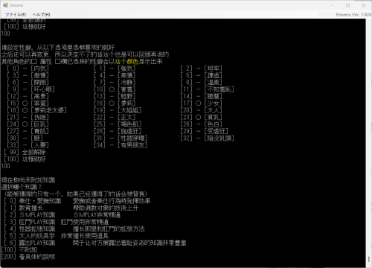Image resolution: width=372 pixels, height=268 pixels.
Task: Choose option [3] 肛門PLAY知識
Action: click(56, 222)
